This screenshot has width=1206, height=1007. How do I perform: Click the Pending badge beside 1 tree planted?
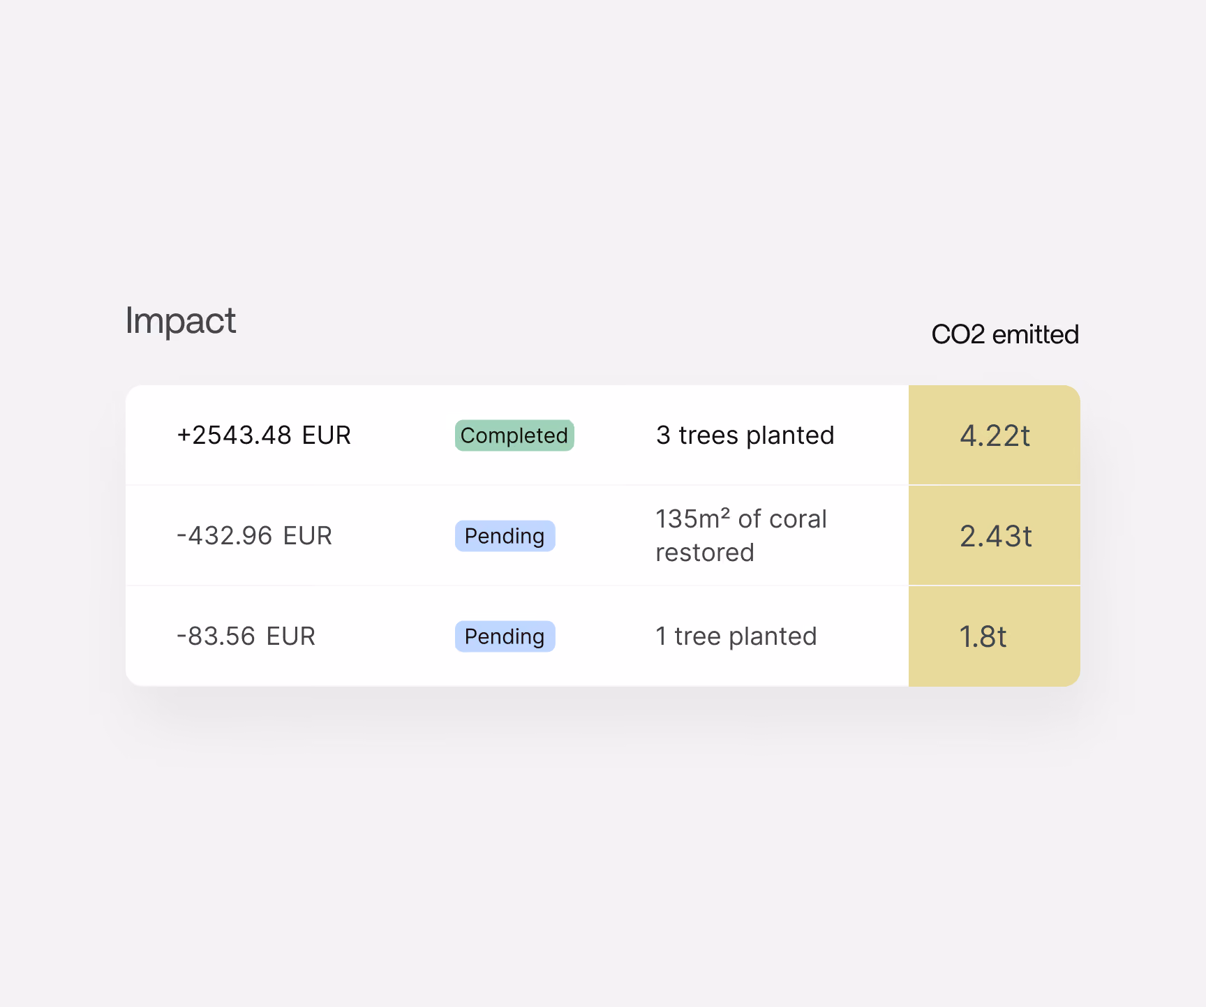click(x=505, y=636)
